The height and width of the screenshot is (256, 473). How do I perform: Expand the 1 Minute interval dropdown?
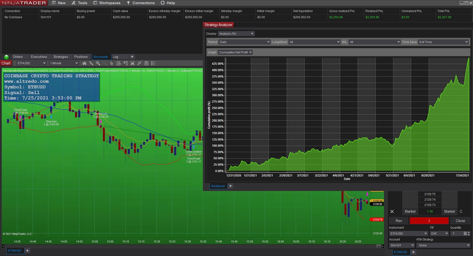click(64, 63)
